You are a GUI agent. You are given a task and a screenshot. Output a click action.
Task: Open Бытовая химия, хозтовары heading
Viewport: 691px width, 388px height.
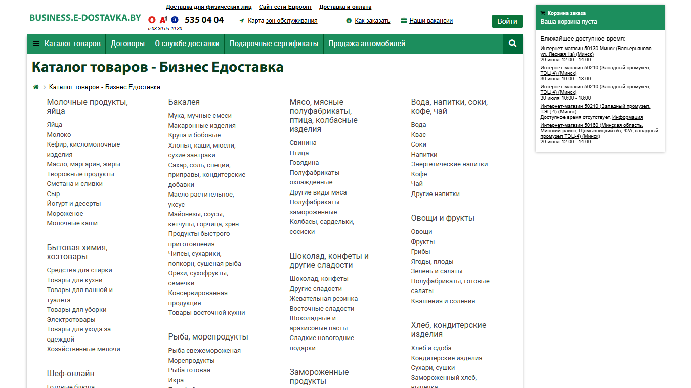[x=77, y=252]
